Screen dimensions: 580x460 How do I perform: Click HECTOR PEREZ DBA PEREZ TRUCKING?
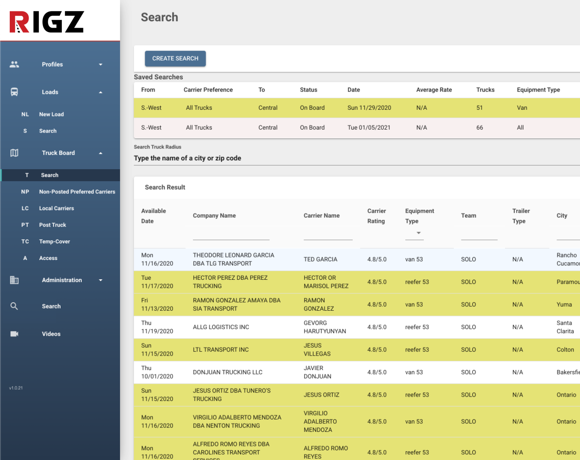click(230, 282)
